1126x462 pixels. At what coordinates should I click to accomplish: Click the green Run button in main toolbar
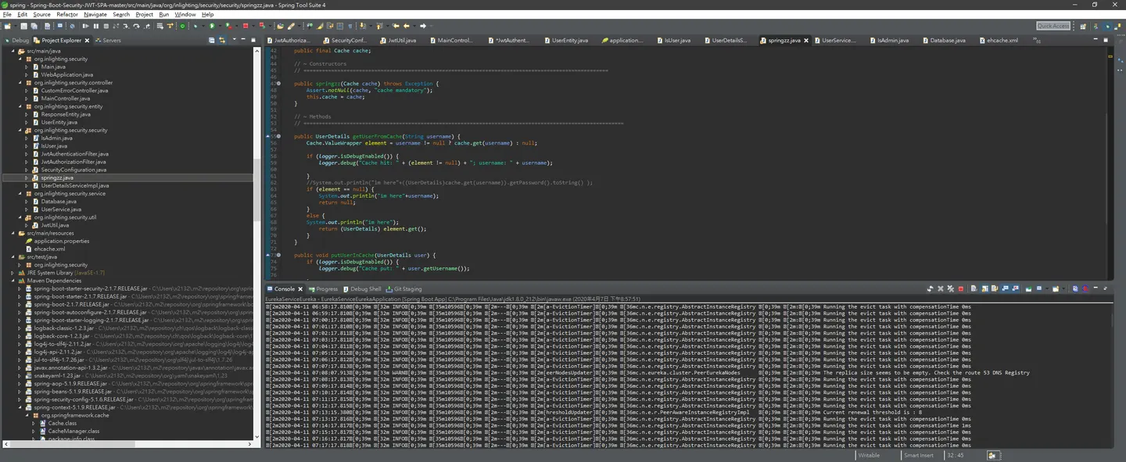click(212, 26)
